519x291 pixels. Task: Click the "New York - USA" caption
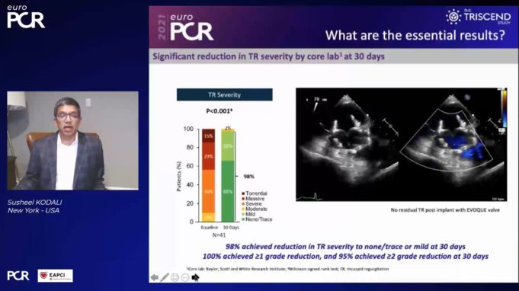(34, 211)
